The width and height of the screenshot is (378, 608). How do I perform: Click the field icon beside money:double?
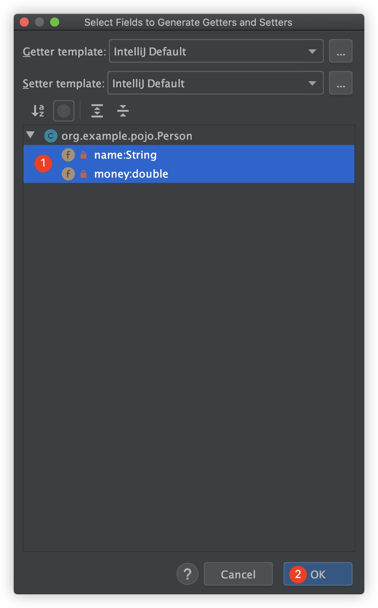point(68,174)
